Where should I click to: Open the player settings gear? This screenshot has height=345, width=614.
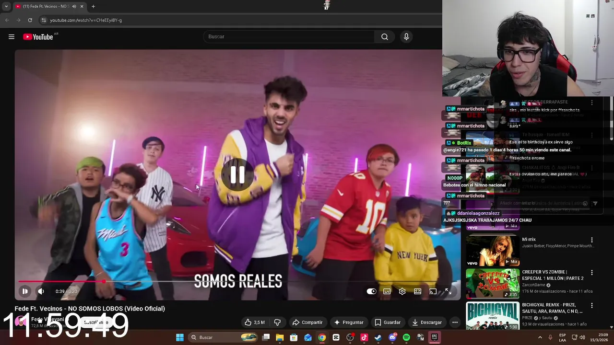(x=402, y=291)
